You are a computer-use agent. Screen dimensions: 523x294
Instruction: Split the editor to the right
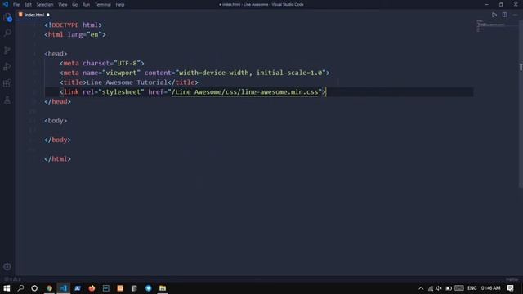pos(505,15)
